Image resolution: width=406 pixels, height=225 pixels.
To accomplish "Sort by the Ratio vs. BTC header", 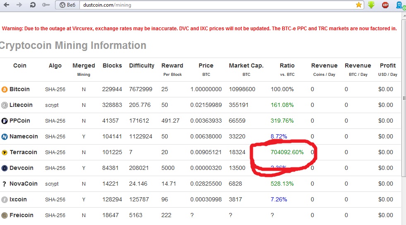I will [x=287, y=70].
